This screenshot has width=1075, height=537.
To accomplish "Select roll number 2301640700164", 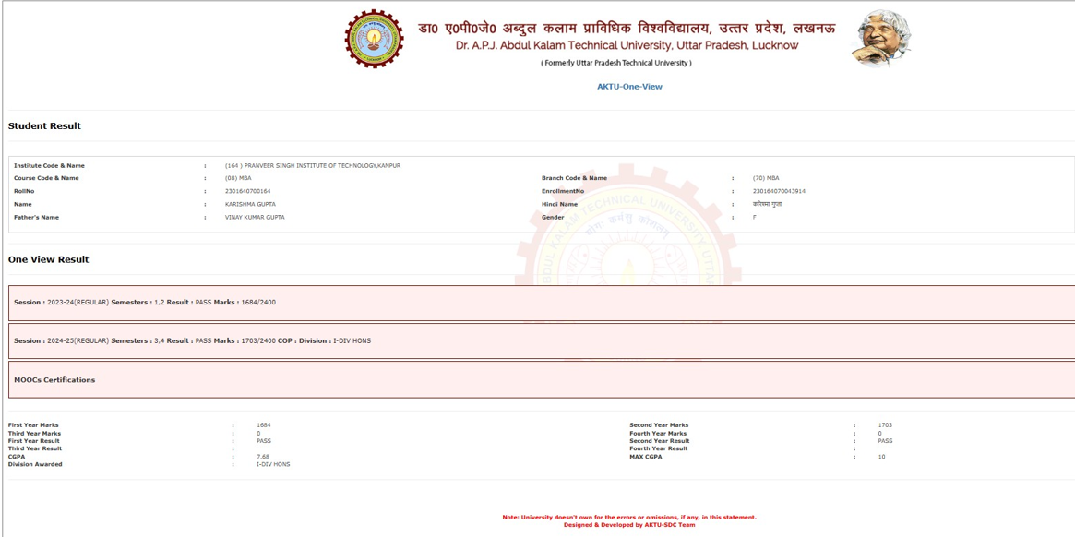I will (x=247, y=191).
